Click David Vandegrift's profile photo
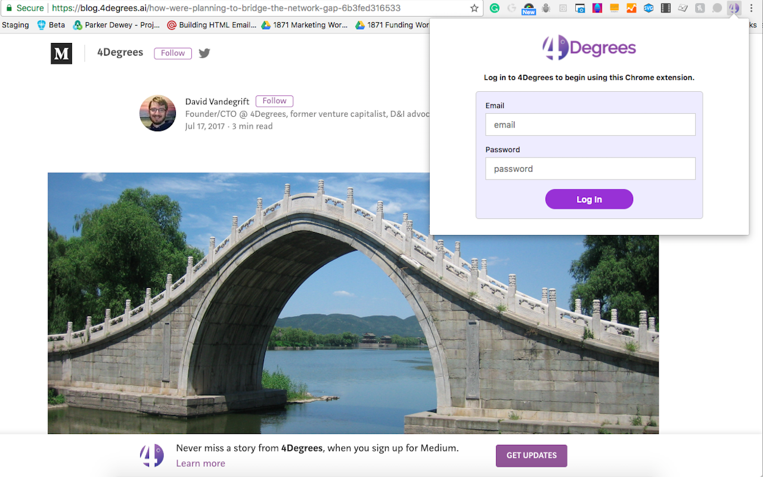 pyautogui.click(x=158, y=113)
